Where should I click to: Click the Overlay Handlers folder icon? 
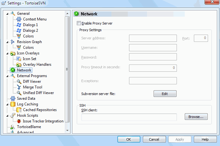coord(19,65)
